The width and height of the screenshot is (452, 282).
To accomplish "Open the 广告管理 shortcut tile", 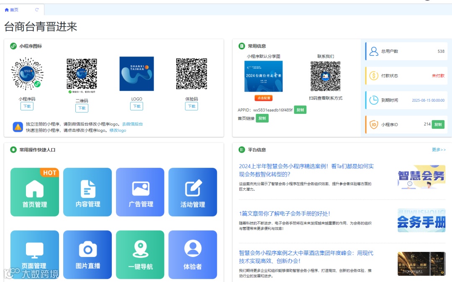I will [x=140, y=192].
